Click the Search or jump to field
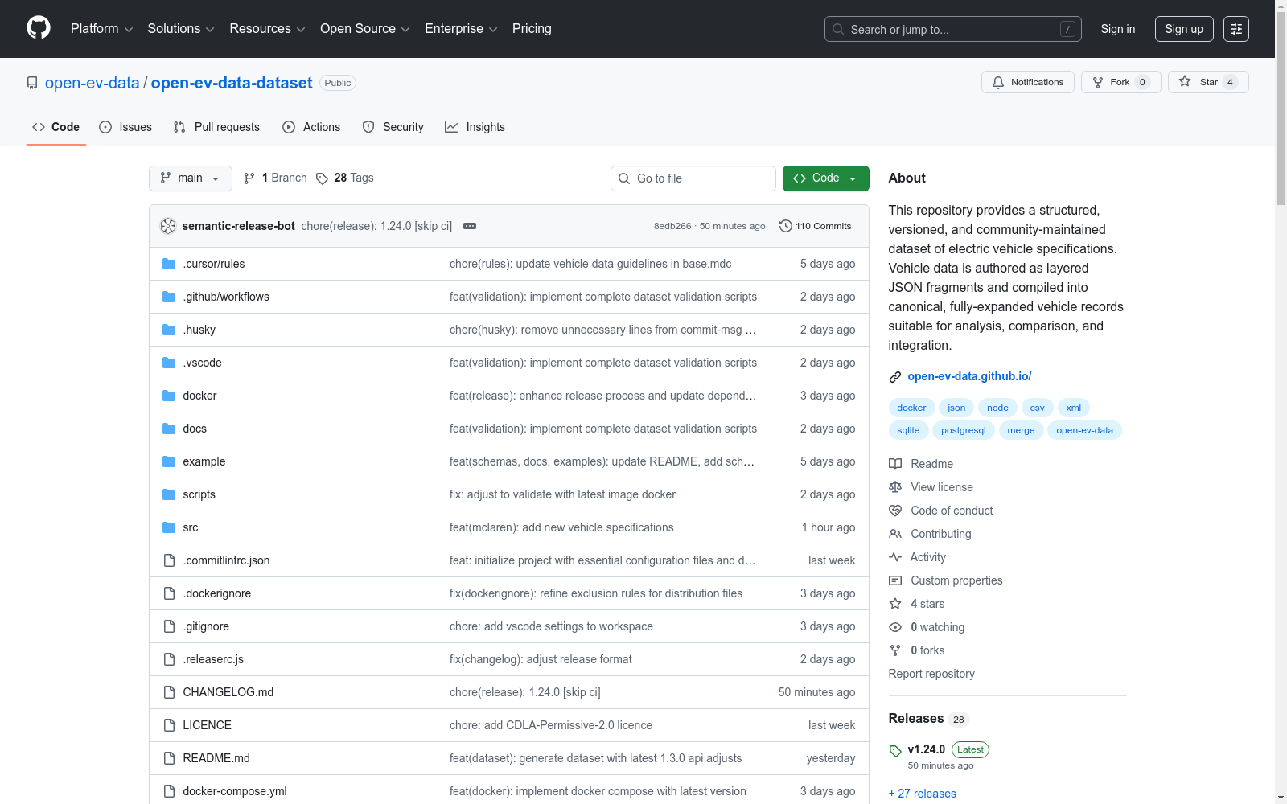1287x804 pixels. click(953, 29)
